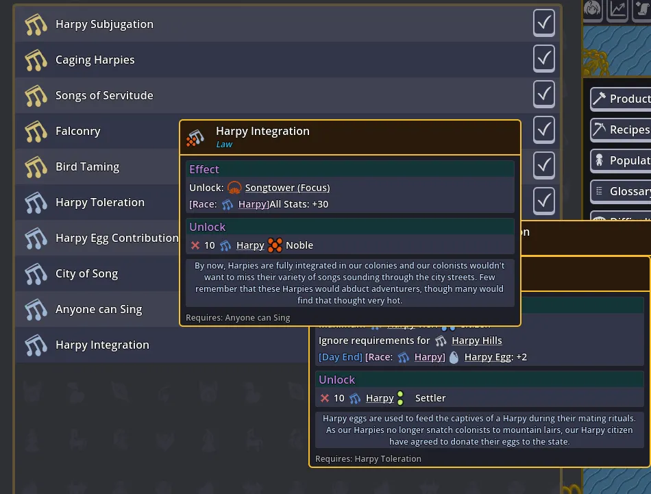Image resolution: width=651 pixels, height=494 pixels.
Task: Follow the Harpy link in All Stats line
Action: (x=254, y=205)
